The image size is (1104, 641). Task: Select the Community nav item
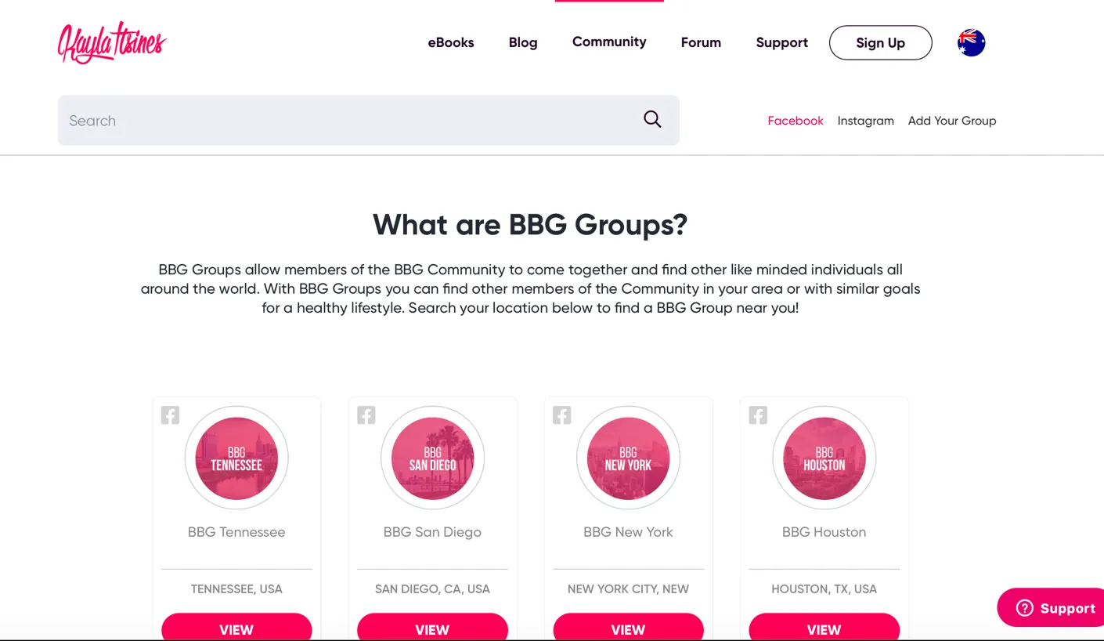tap(609, 42)
